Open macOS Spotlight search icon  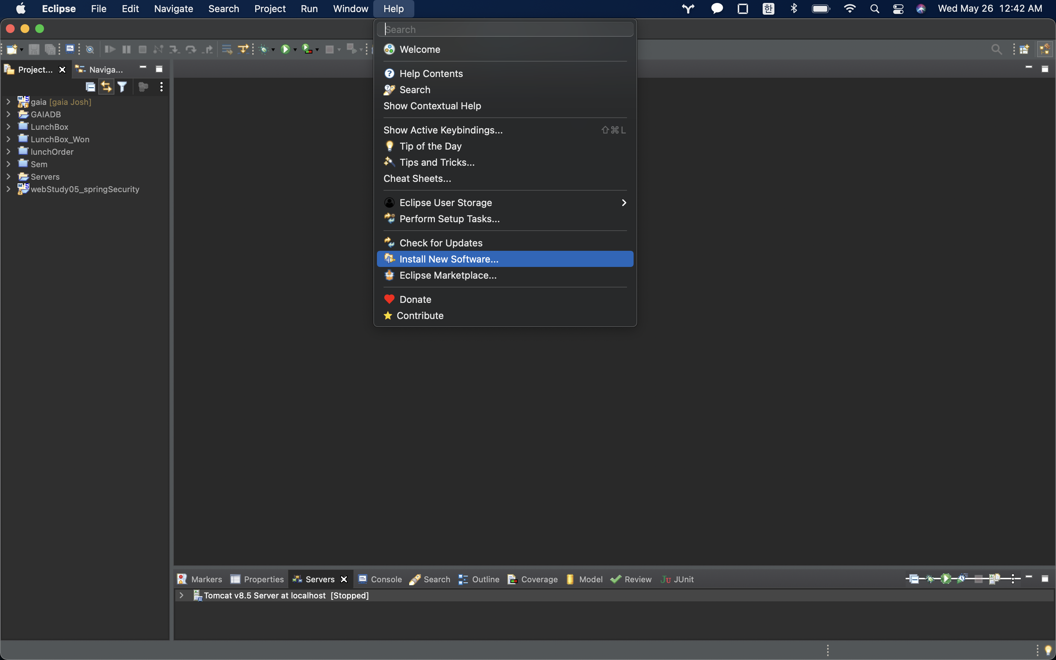coord(874,9)
